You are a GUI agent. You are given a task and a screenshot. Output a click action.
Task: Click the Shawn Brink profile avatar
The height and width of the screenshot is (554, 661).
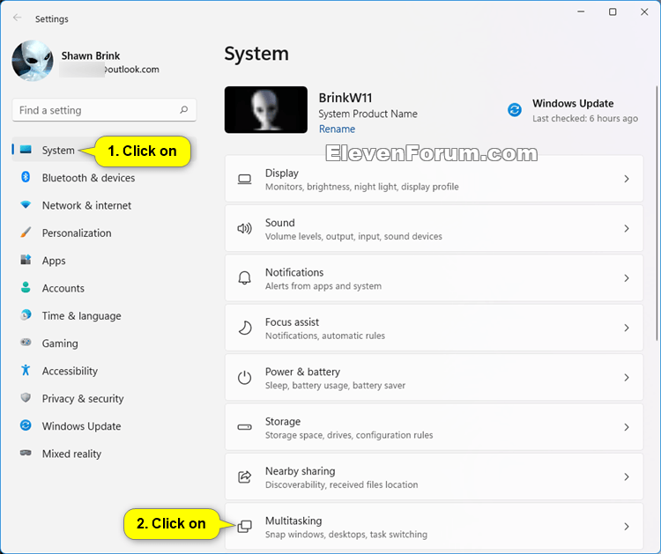pyautogui.click(x=33, y=61)
